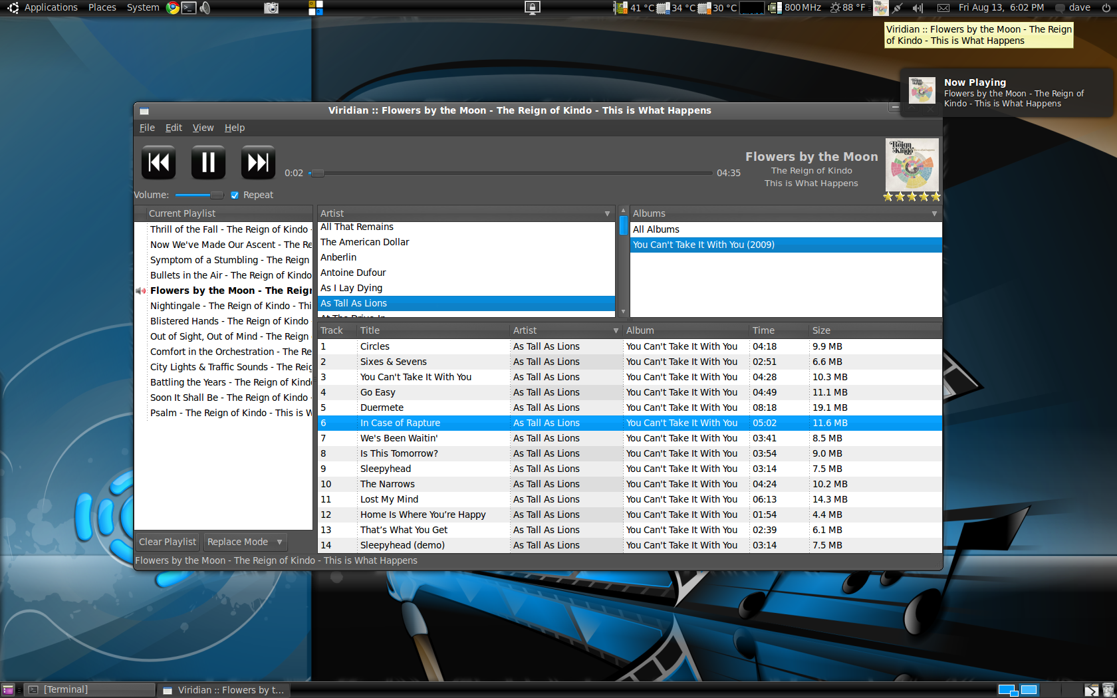The height and width of the screenshot is (698, 1117).
Task: Adjust the volume slider
Action: (x=198, y=195)
